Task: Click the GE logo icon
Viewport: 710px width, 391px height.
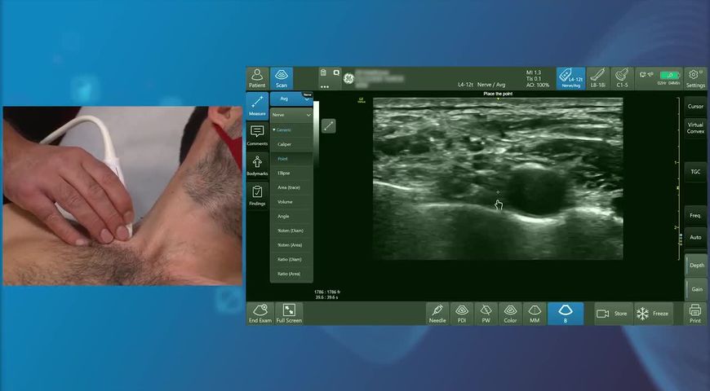Action: coord(348,79)
